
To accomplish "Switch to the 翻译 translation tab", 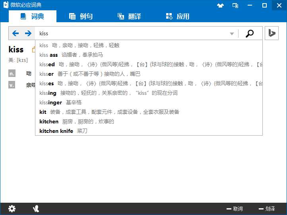I will point(129,16).
